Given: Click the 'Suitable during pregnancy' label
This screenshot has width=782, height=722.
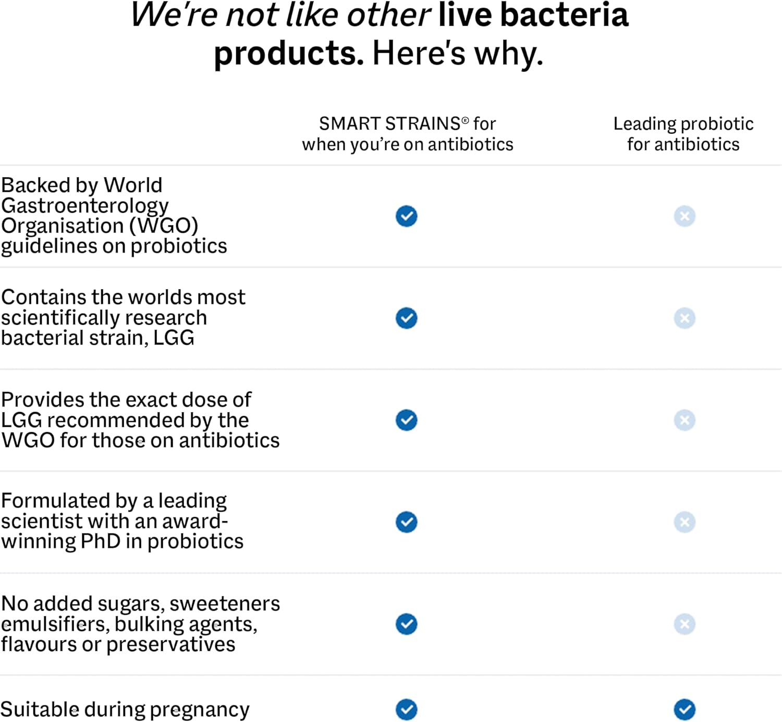Looking at the screenshot, I should pos(125,709).
